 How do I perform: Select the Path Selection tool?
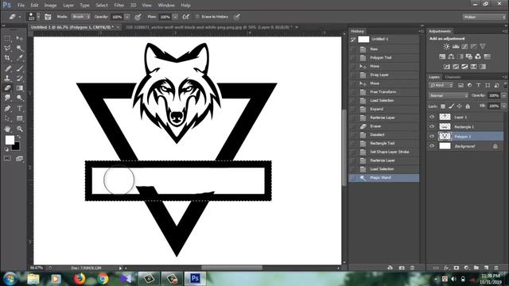[x=7, y=118]
